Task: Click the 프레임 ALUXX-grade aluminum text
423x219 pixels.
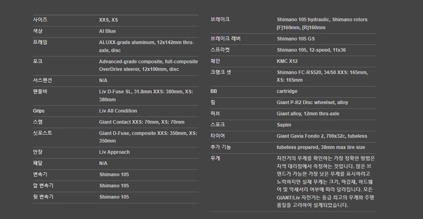Action: 146,46
